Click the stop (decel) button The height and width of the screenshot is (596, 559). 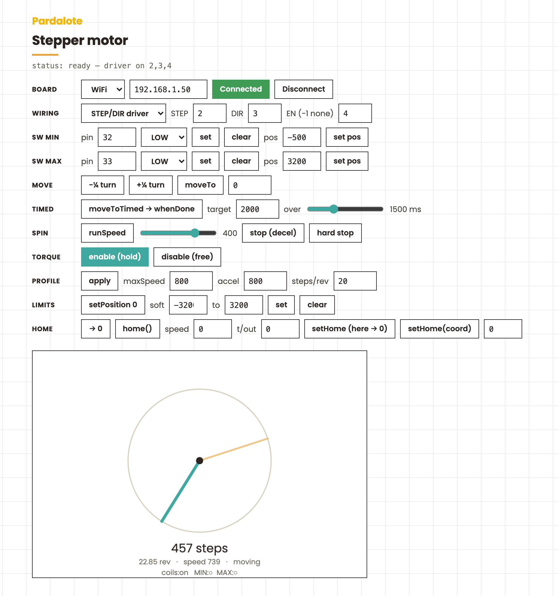[273, 233]
